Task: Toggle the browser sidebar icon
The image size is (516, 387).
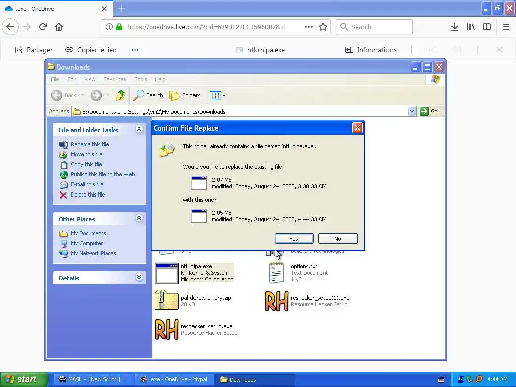Action: click(x=487, y=27)
